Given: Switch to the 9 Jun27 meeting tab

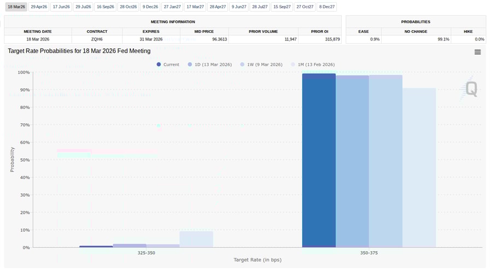Looking at the screenshot, I should point(238,7).
